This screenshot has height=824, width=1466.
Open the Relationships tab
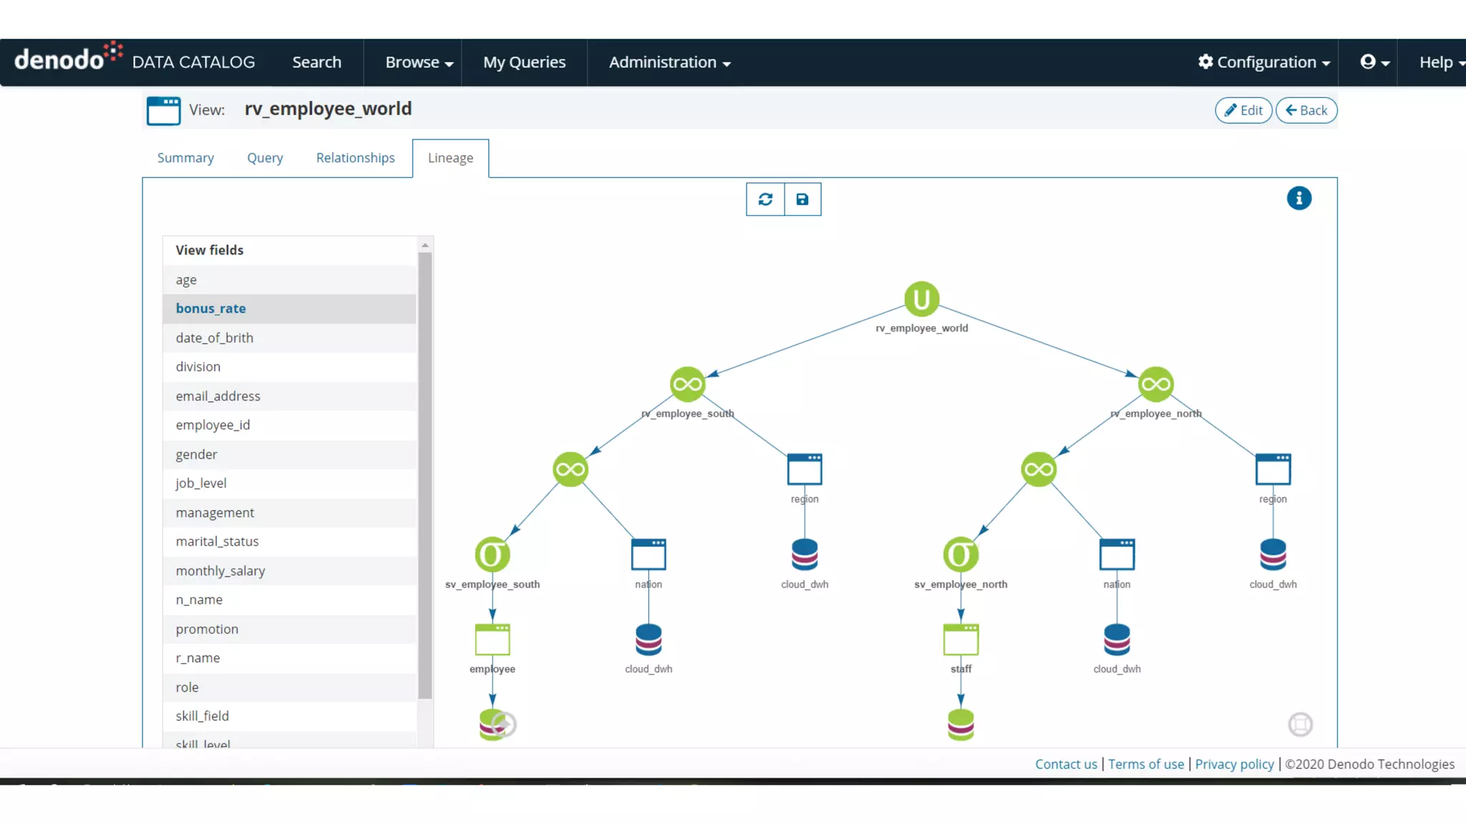point(355,158)
